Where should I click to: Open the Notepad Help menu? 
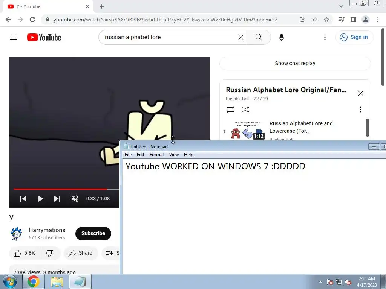[x=188, y=155]
